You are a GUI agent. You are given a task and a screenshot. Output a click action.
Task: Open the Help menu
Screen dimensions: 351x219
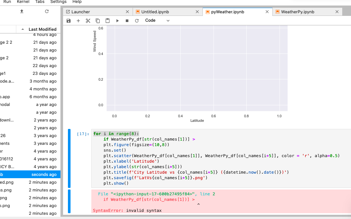click(77, 2)
